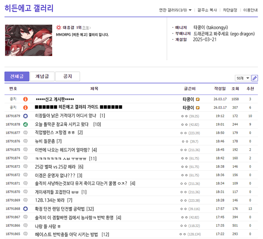Open post 나랑 뜰 사람 ㅎ

[48, 226]
